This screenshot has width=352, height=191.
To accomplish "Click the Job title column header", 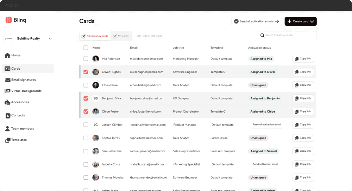I will coord(178,48).
